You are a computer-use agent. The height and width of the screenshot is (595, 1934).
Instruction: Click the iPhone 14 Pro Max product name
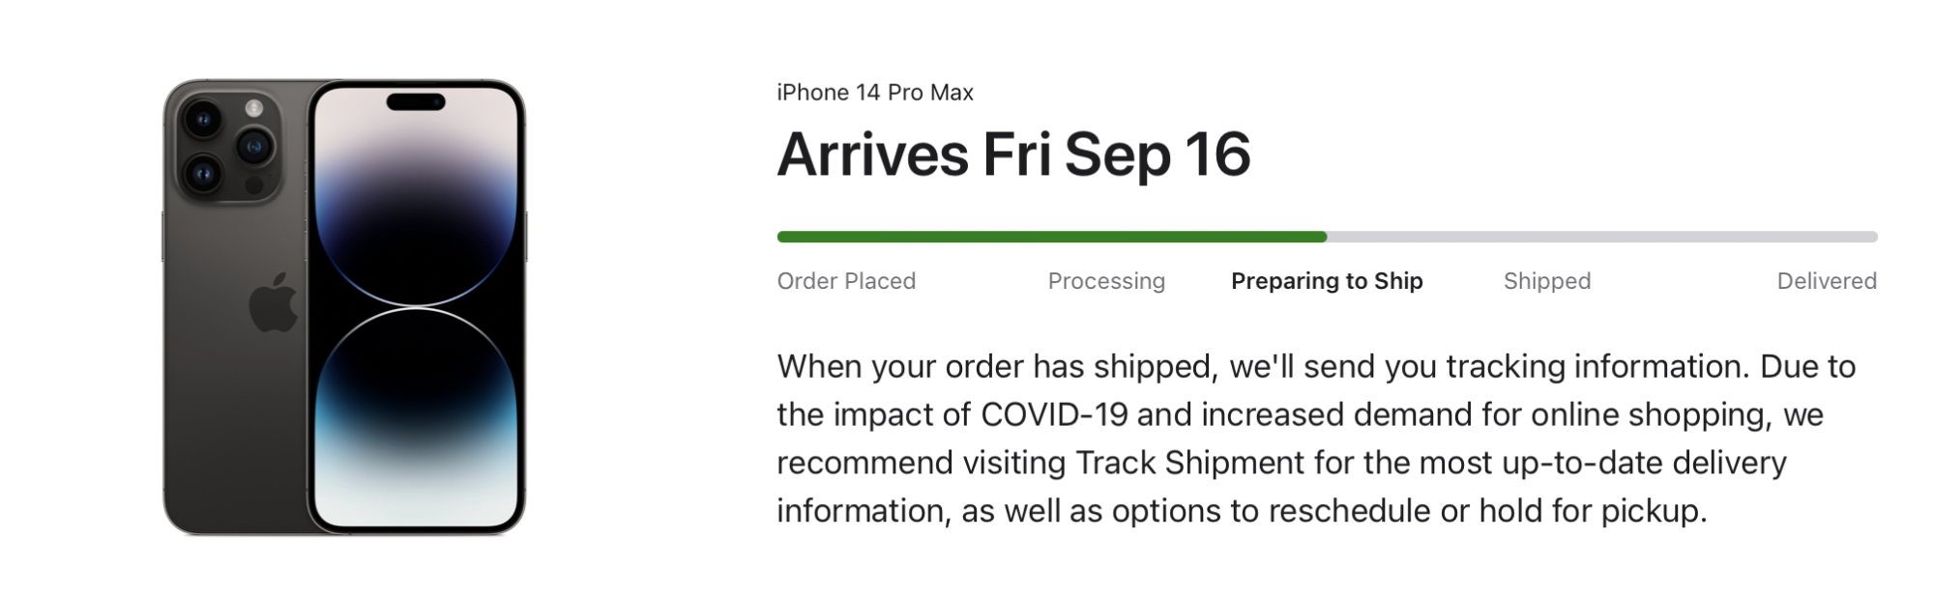[x=874, y=93]
